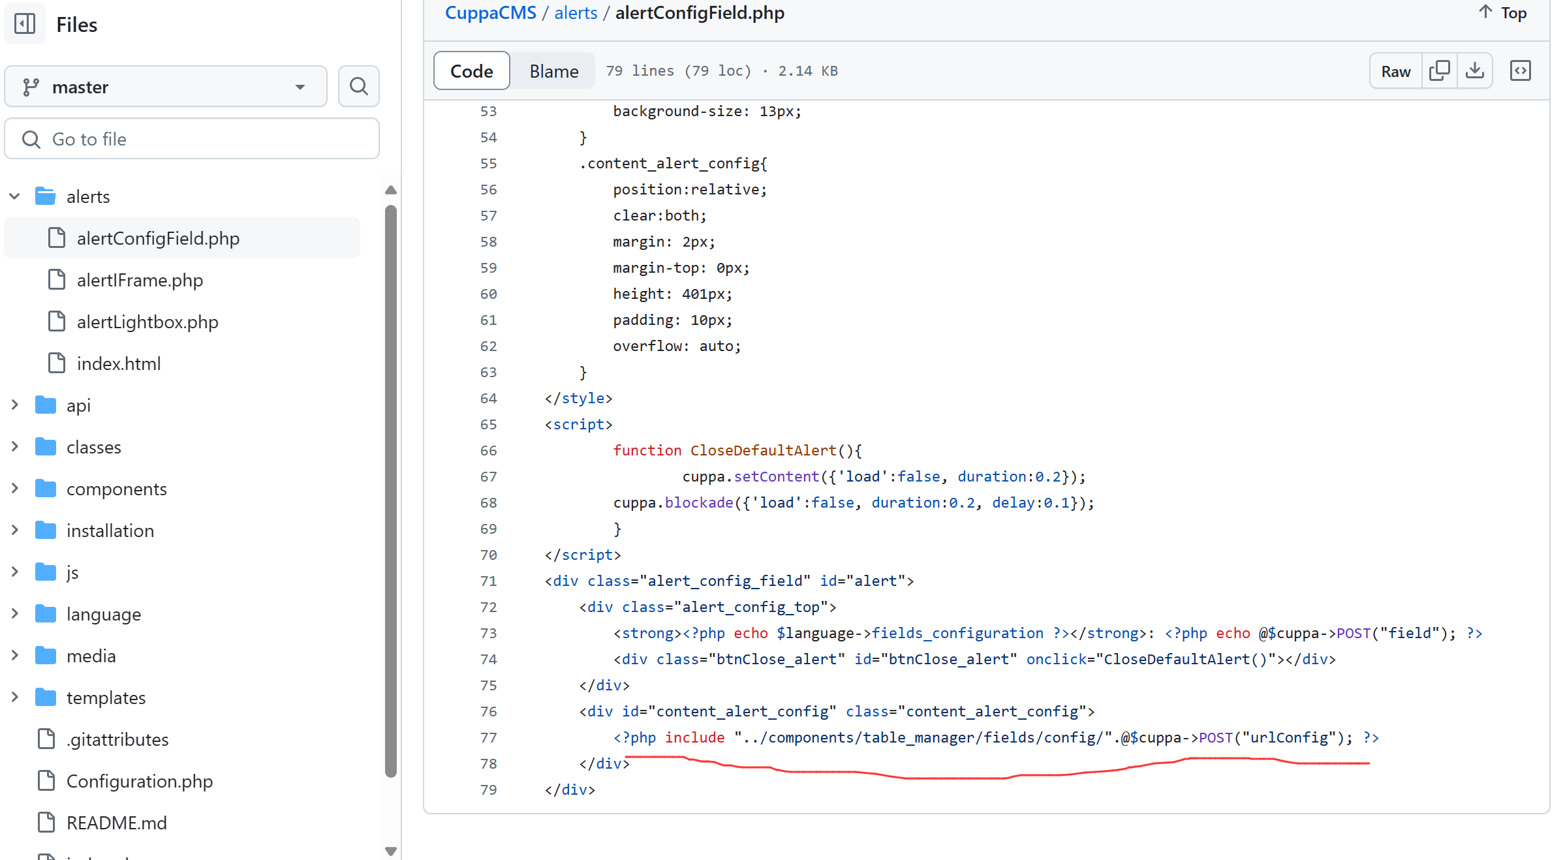
Task: Open the master branch dropdown
Action: point(166,87)
